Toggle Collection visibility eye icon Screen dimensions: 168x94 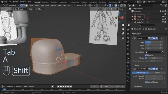(x=163, y=11)
